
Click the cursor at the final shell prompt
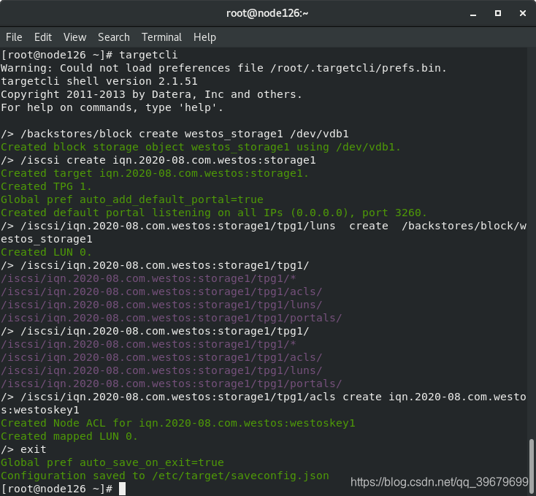(x=123, y=489)
